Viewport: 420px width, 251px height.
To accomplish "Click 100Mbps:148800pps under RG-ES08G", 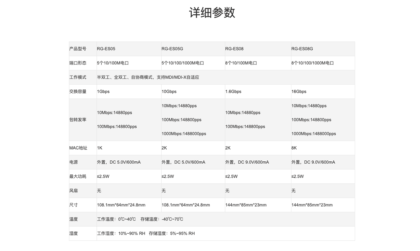I will coord(311,120).
